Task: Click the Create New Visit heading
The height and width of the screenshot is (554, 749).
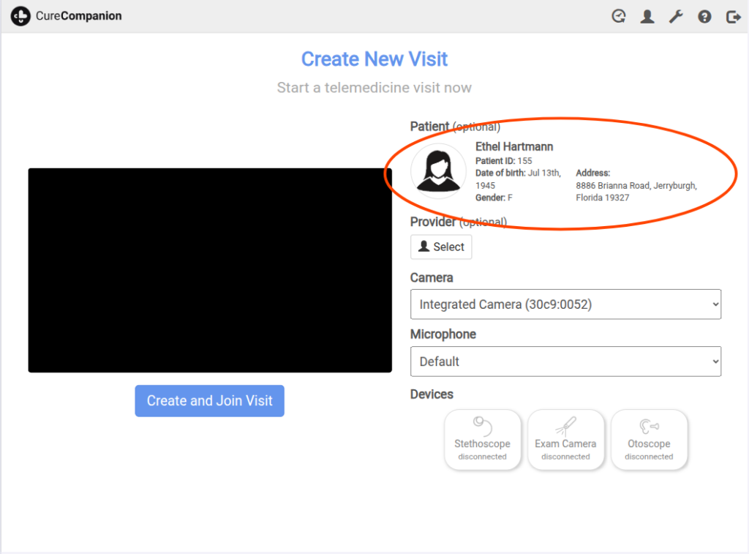Action: click(x=374, y=59)
